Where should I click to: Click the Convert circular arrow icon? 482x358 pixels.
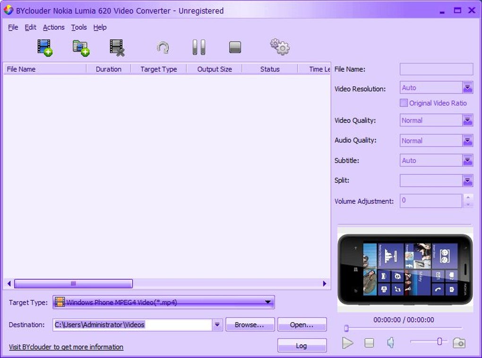pyautogui.click(x=163, y=48)
